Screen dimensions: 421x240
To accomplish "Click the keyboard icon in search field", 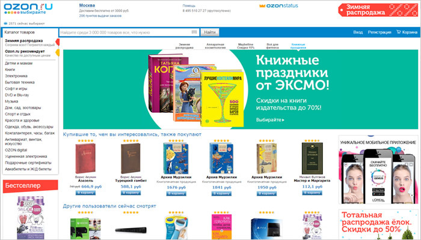I will click(x=194, y=32).
